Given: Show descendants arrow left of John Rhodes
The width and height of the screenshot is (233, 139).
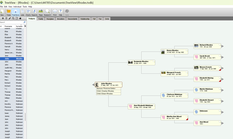Looking at the screenshot, I should pyautogui.click(x=93, y=85).
